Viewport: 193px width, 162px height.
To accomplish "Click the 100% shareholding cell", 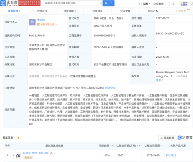I will tap(106, 156).
